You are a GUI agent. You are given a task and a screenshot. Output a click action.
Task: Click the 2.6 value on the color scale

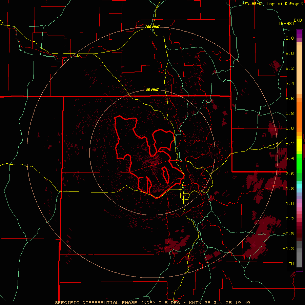point(290,174)
